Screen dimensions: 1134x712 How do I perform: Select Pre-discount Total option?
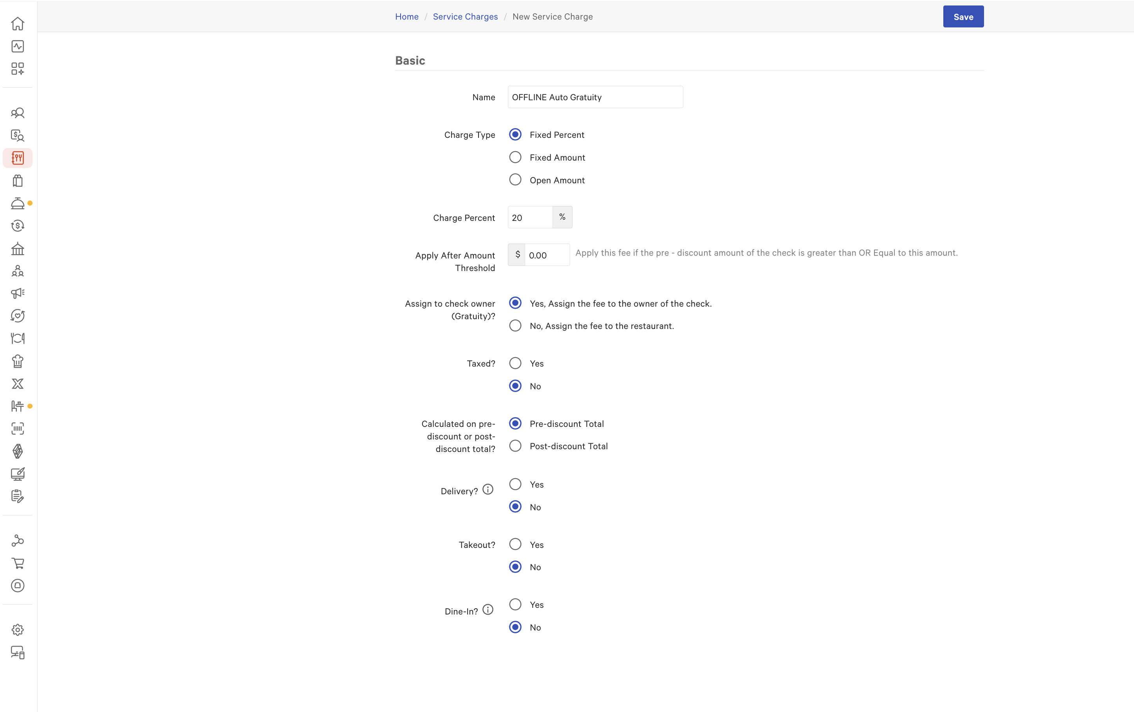click(x=515, y=424)
